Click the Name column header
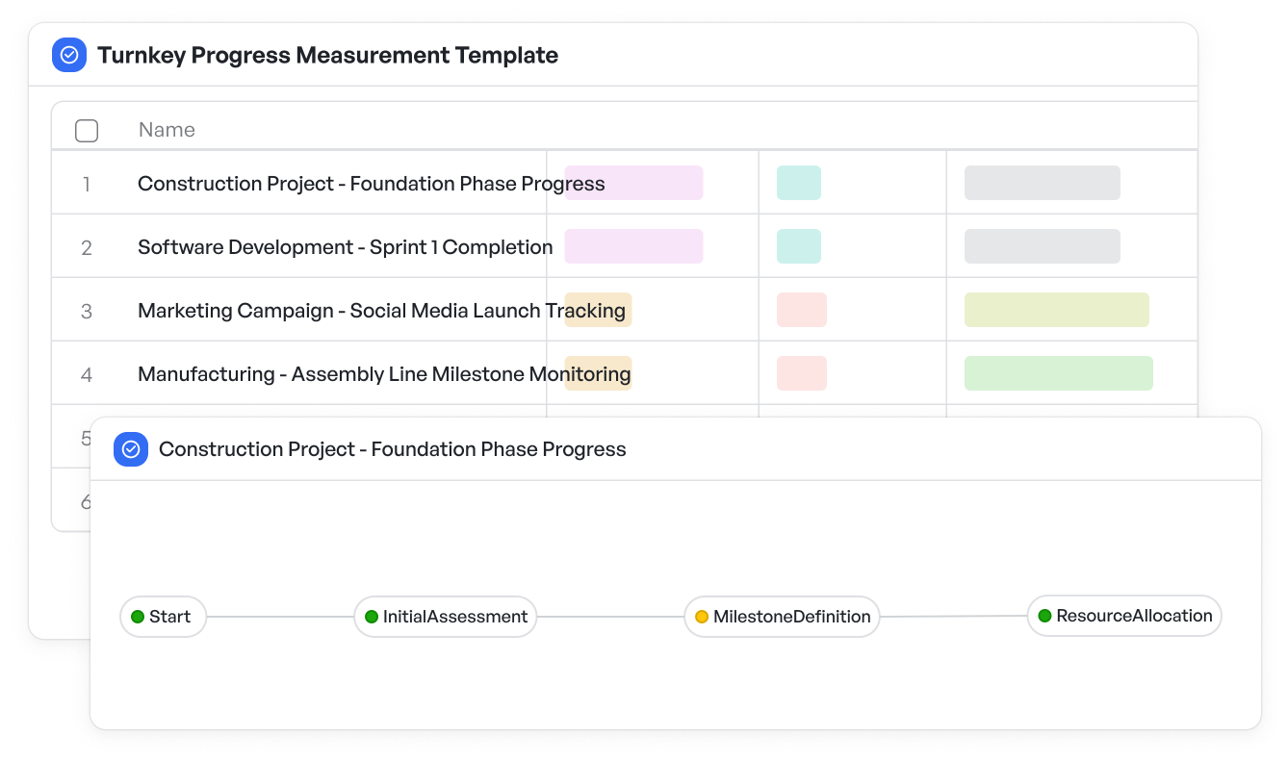Viewport: 1288px width, 761px height. click(167, 130)
